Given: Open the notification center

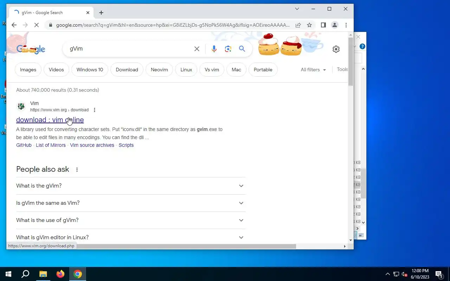Looking at the screenshot, I should [x=439, y=274].
